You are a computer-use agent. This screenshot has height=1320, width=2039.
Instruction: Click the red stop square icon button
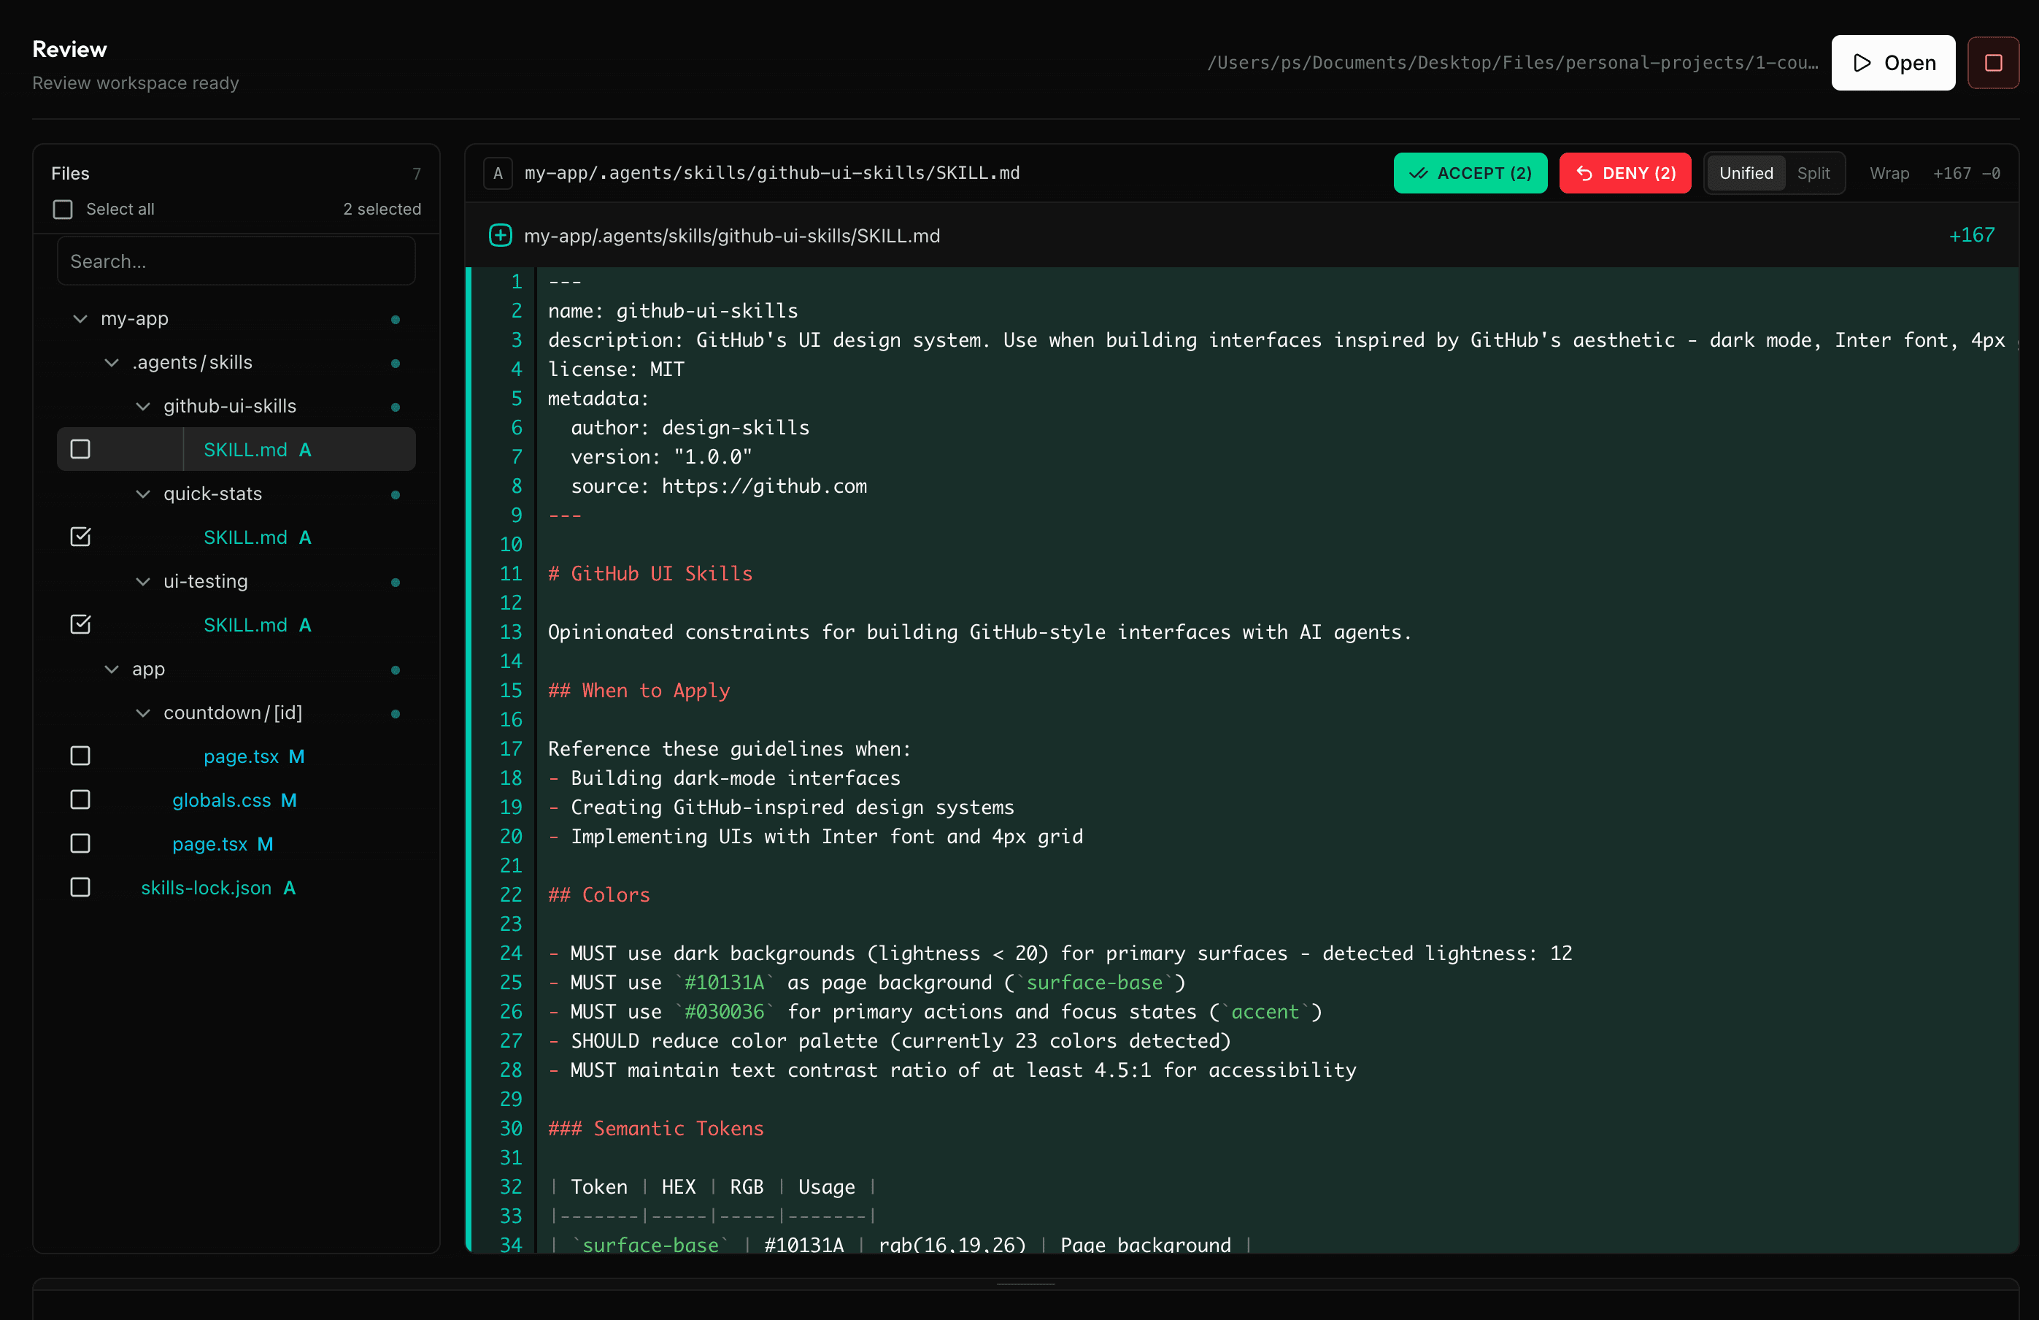tap(1993, 63)
